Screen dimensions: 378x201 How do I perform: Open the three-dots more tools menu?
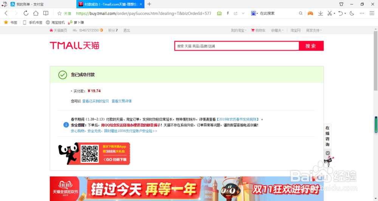click(362, 14)
